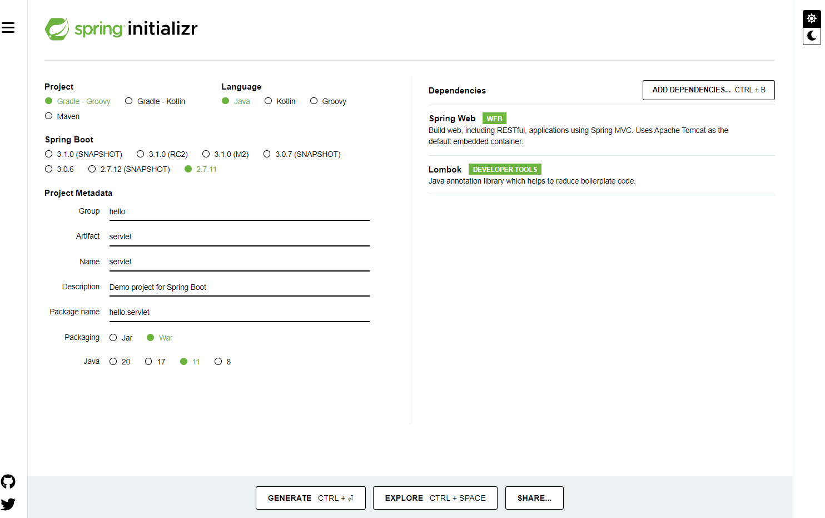Click the Lombok description text
Viewport: 825px width, 518px height.
pos(531,181)
